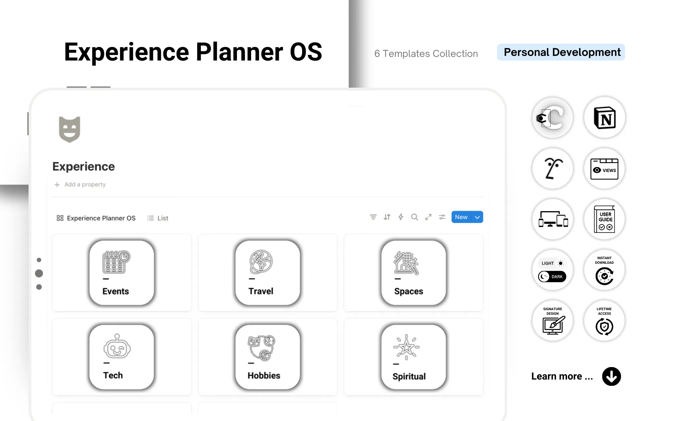Open database full screen with expand icon
The image size is (674, 421).
coord(428,217)
